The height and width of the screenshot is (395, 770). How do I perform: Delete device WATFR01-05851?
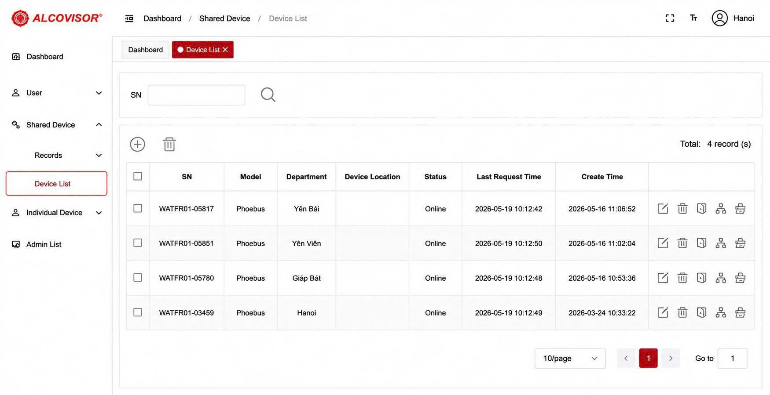pos(682,243)
